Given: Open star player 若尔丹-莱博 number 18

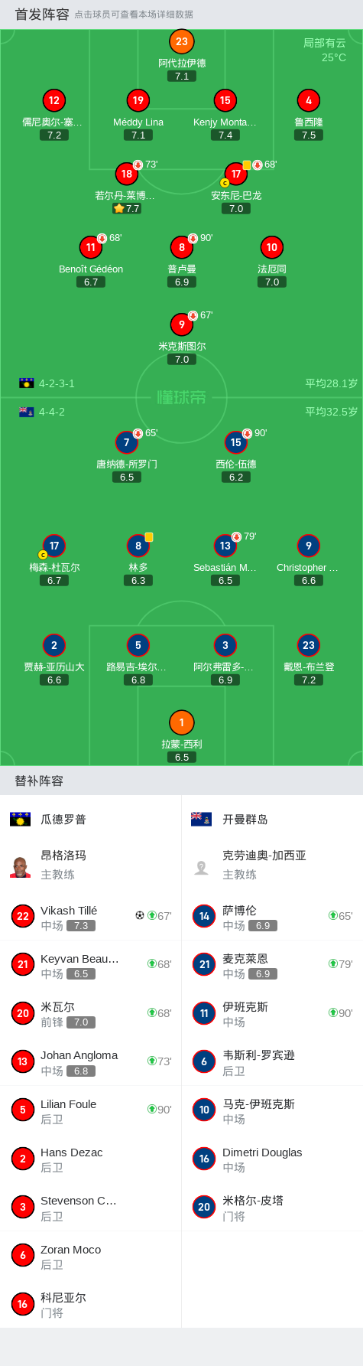Looking at the screenshot, I should pyautogui.click(x=127, y=174).
